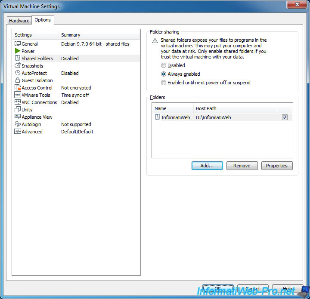Click the Shared Folders 'Disabled' summary
Screen dimensions: 310x299
coord(70,59)
